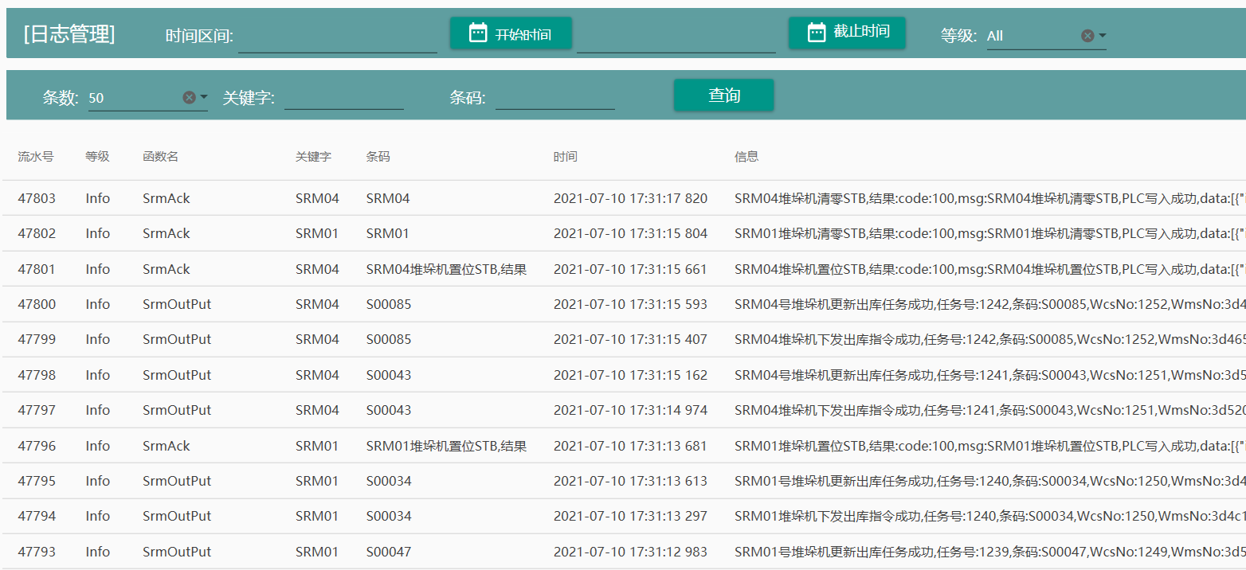Screen dimensions: 1246x570
Task: Clear the 条数 50 selection
Action: (189, 98)
